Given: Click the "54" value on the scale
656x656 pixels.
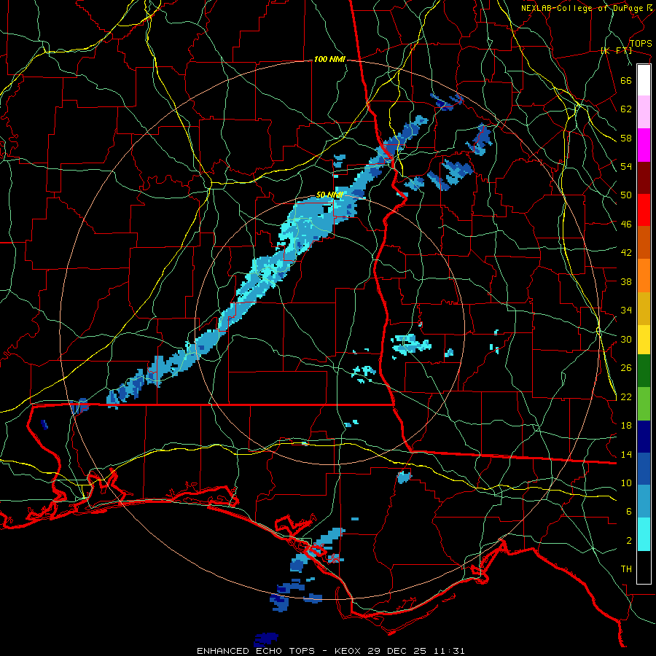Looking at the screenshot, I should 626,166.
